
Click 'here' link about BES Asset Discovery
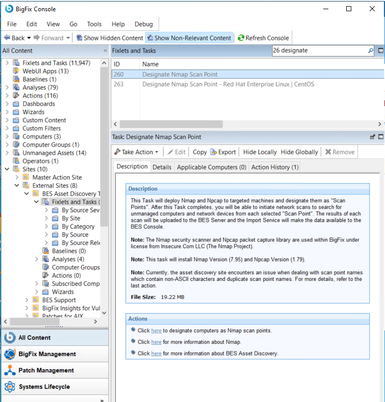pos(156,353)
